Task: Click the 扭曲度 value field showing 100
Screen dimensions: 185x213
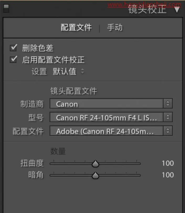Action: [x=168, y=163]
